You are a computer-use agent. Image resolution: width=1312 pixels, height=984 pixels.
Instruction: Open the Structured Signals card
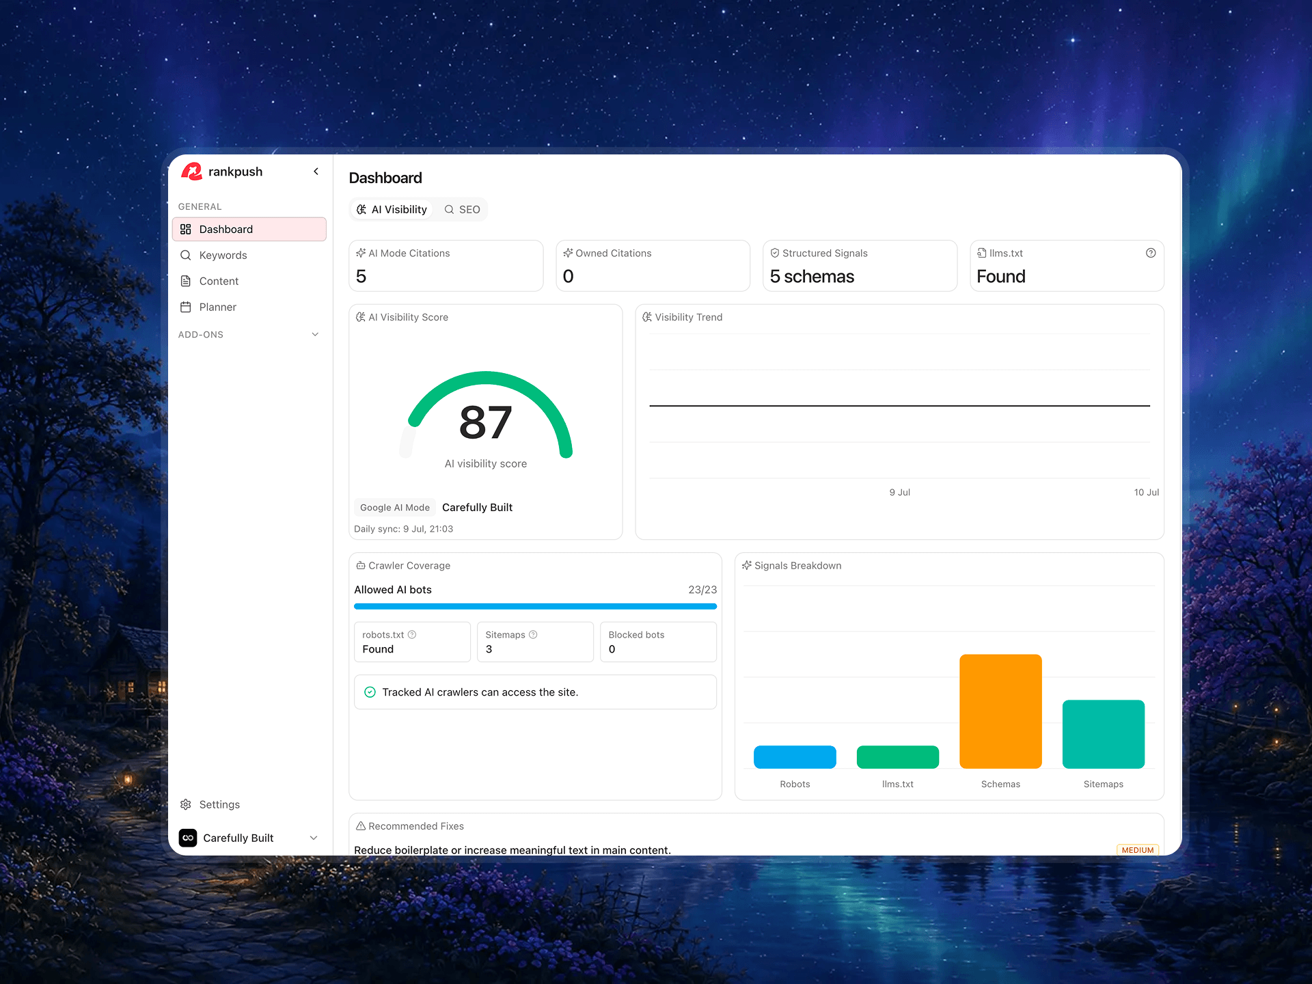[860, 266]
